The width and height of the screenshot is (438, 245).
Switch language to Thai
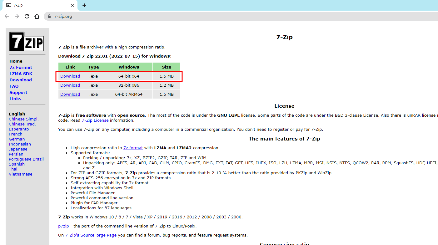[13, 169]
